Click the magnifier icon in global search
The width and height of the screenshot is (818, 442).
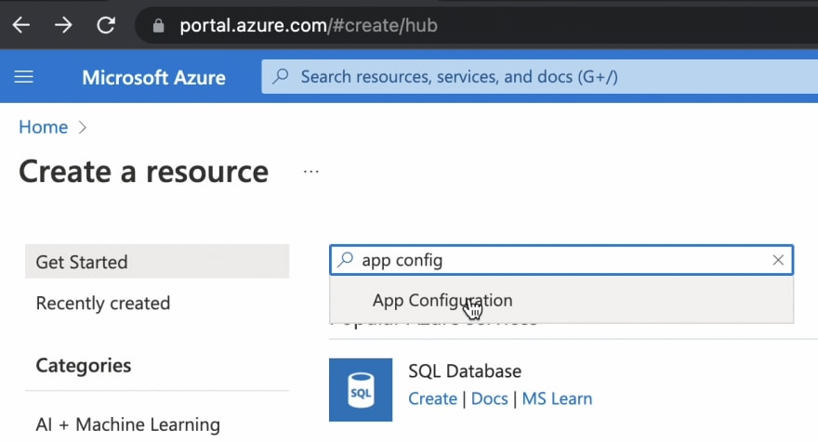pos(280,77)
